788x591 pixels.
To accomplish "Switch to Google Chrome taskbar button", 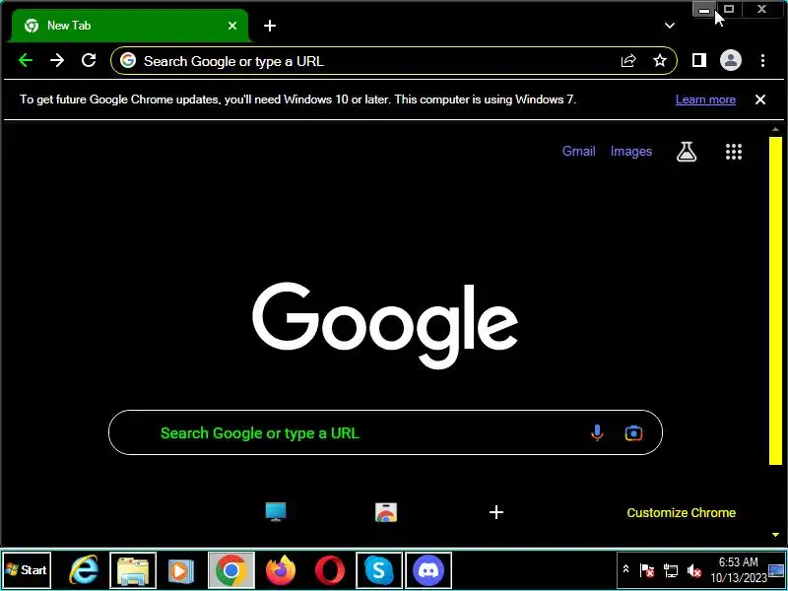I will point(231,570).
